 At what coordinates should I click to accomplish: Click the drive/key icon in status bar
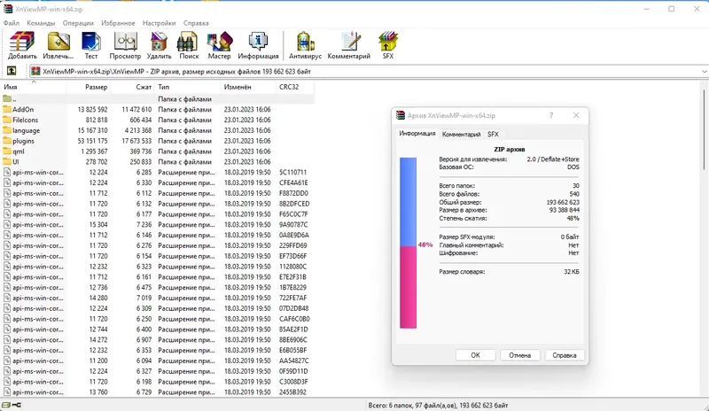coord(12,405)
